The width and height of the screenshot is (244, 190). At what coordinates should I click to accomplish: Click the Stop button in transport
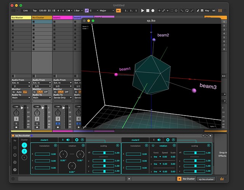[x=148, y=11]
